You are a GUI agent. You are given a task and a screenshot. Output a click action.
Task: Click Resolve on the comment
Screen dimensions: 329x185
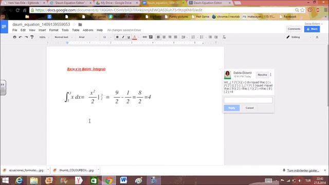pyautogui.click(x=262, y=75)
